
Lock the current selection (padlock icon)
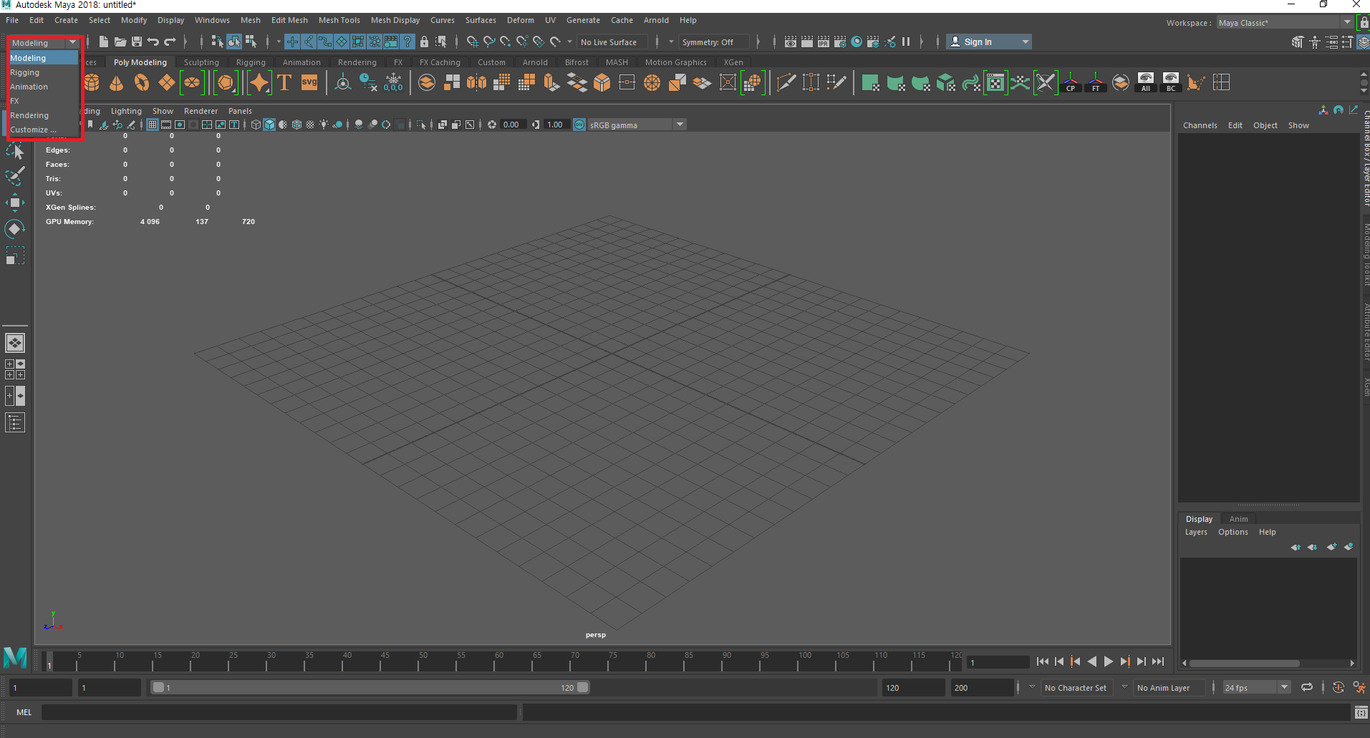click(x=424, y=42)
